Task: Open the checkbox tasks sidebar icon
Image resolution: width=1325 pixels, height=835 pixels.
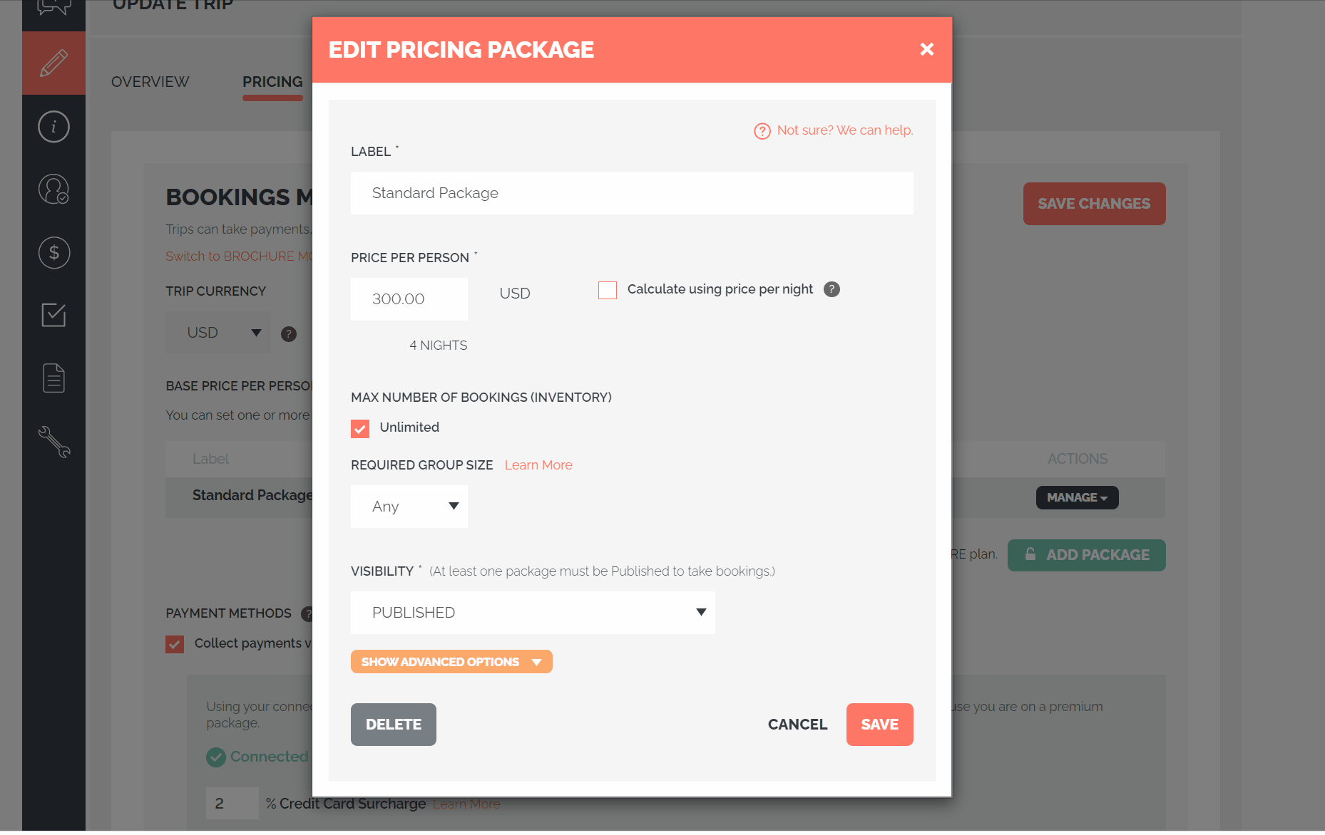Action: tap(53, 315)
